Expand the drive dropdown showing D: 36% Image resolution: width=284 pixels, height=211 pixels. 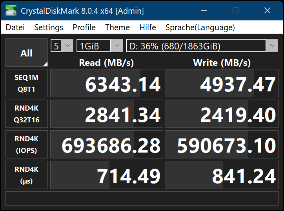pos(202,45)
